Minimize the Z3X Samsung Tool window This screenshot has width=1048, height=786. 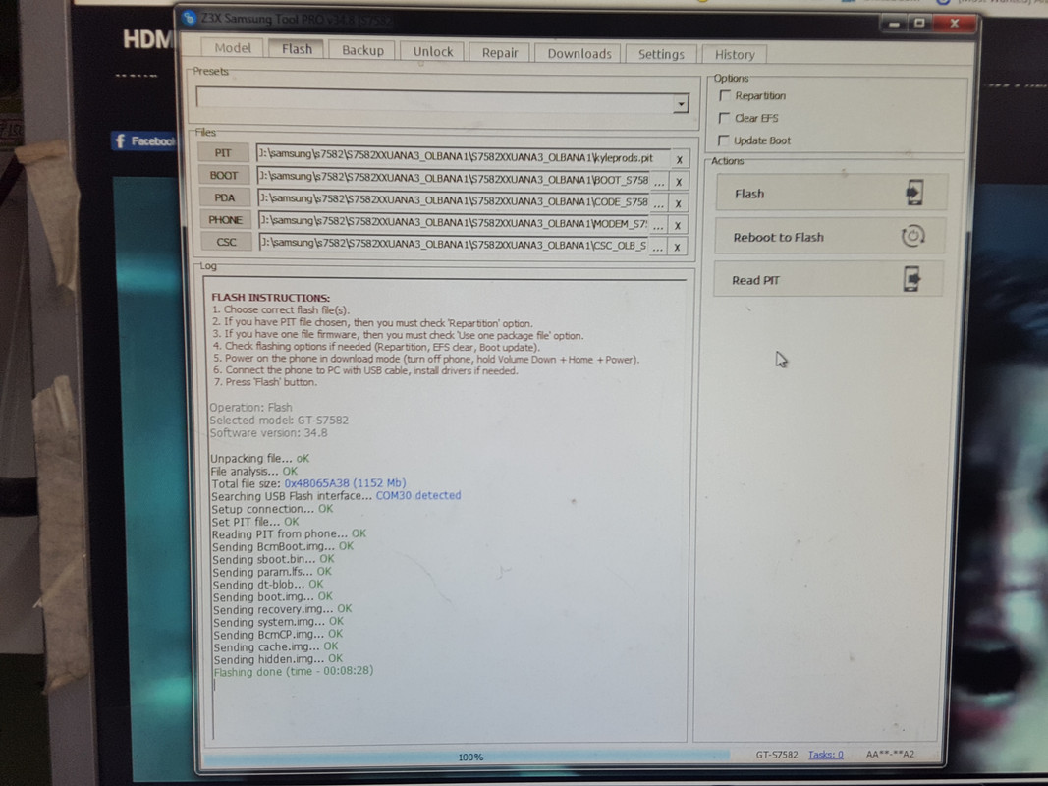(x=894, y=24)
